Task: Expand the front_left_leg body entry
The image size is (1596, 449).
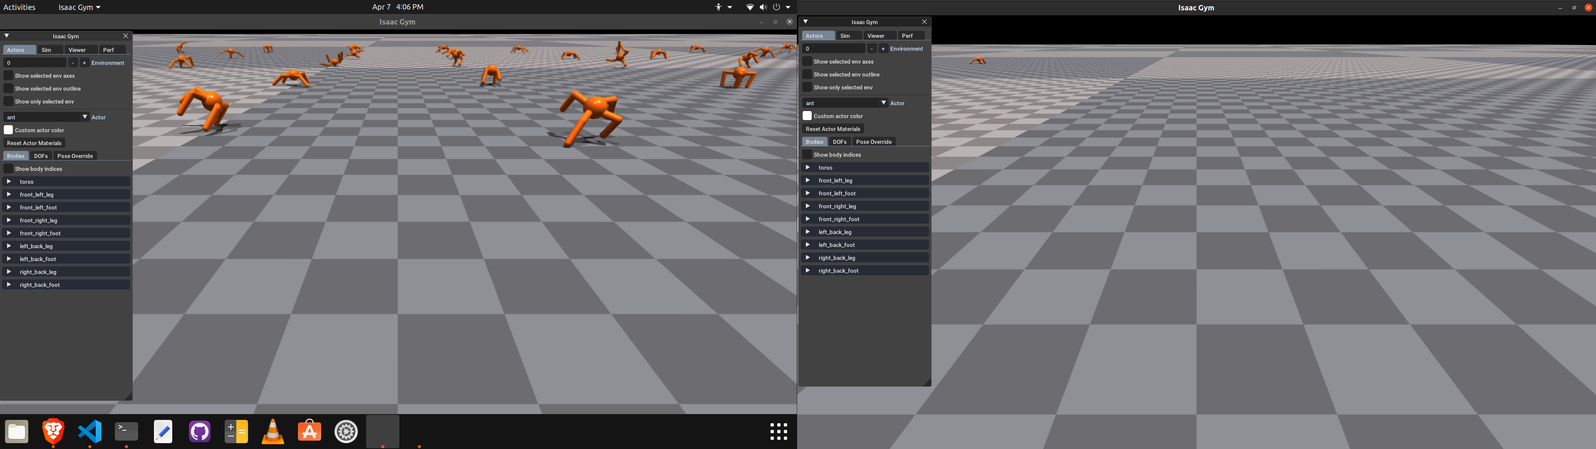Action: 9,194
